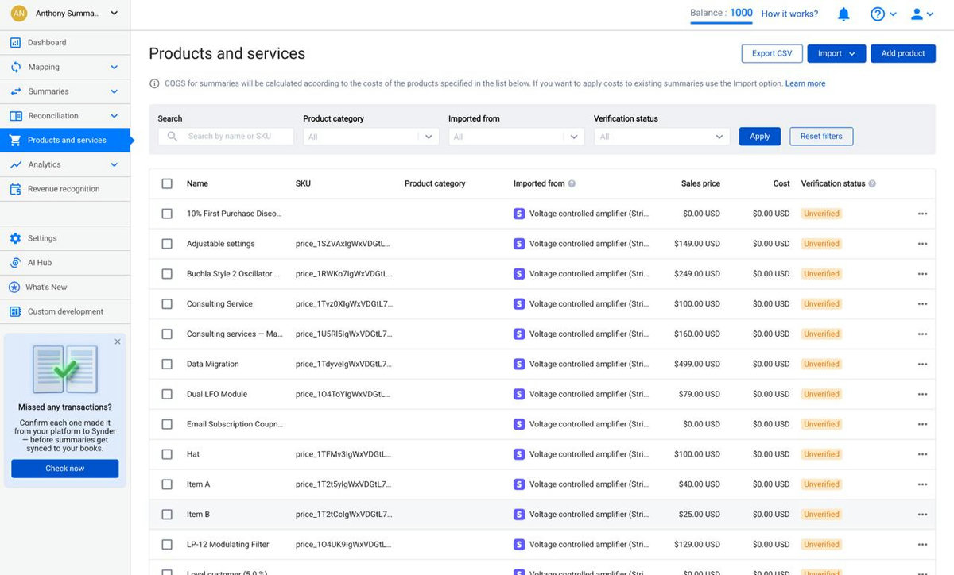
Task: Go to Dashboard in the sidebar
Action: [x=65, y=42]
